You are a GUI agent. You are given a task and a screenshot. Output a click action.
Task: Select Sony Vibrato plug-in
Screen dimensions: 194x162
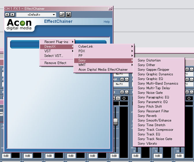pos(159,144)
